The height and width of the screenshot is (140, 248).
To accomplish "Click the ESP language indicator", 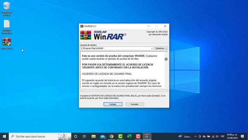I will pos(222,136).
